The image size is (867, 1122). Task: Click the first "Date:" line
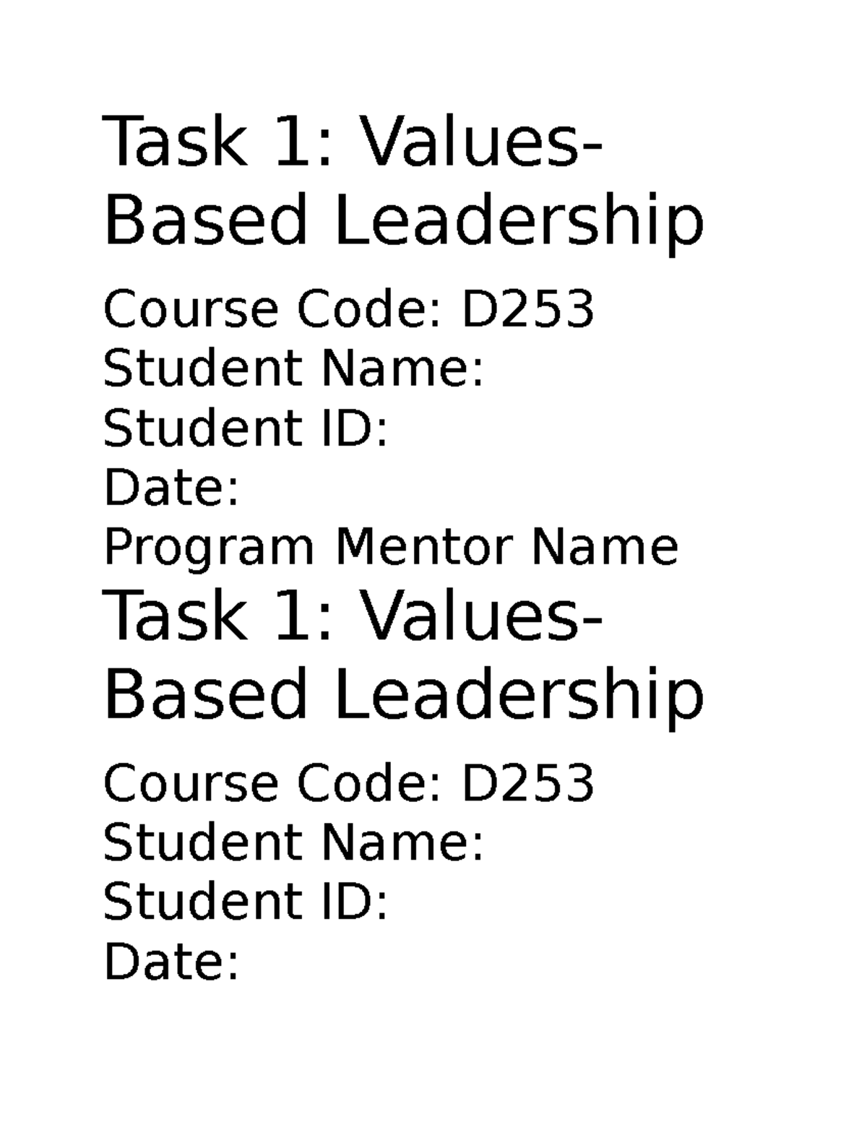click(x=171, y=488)
